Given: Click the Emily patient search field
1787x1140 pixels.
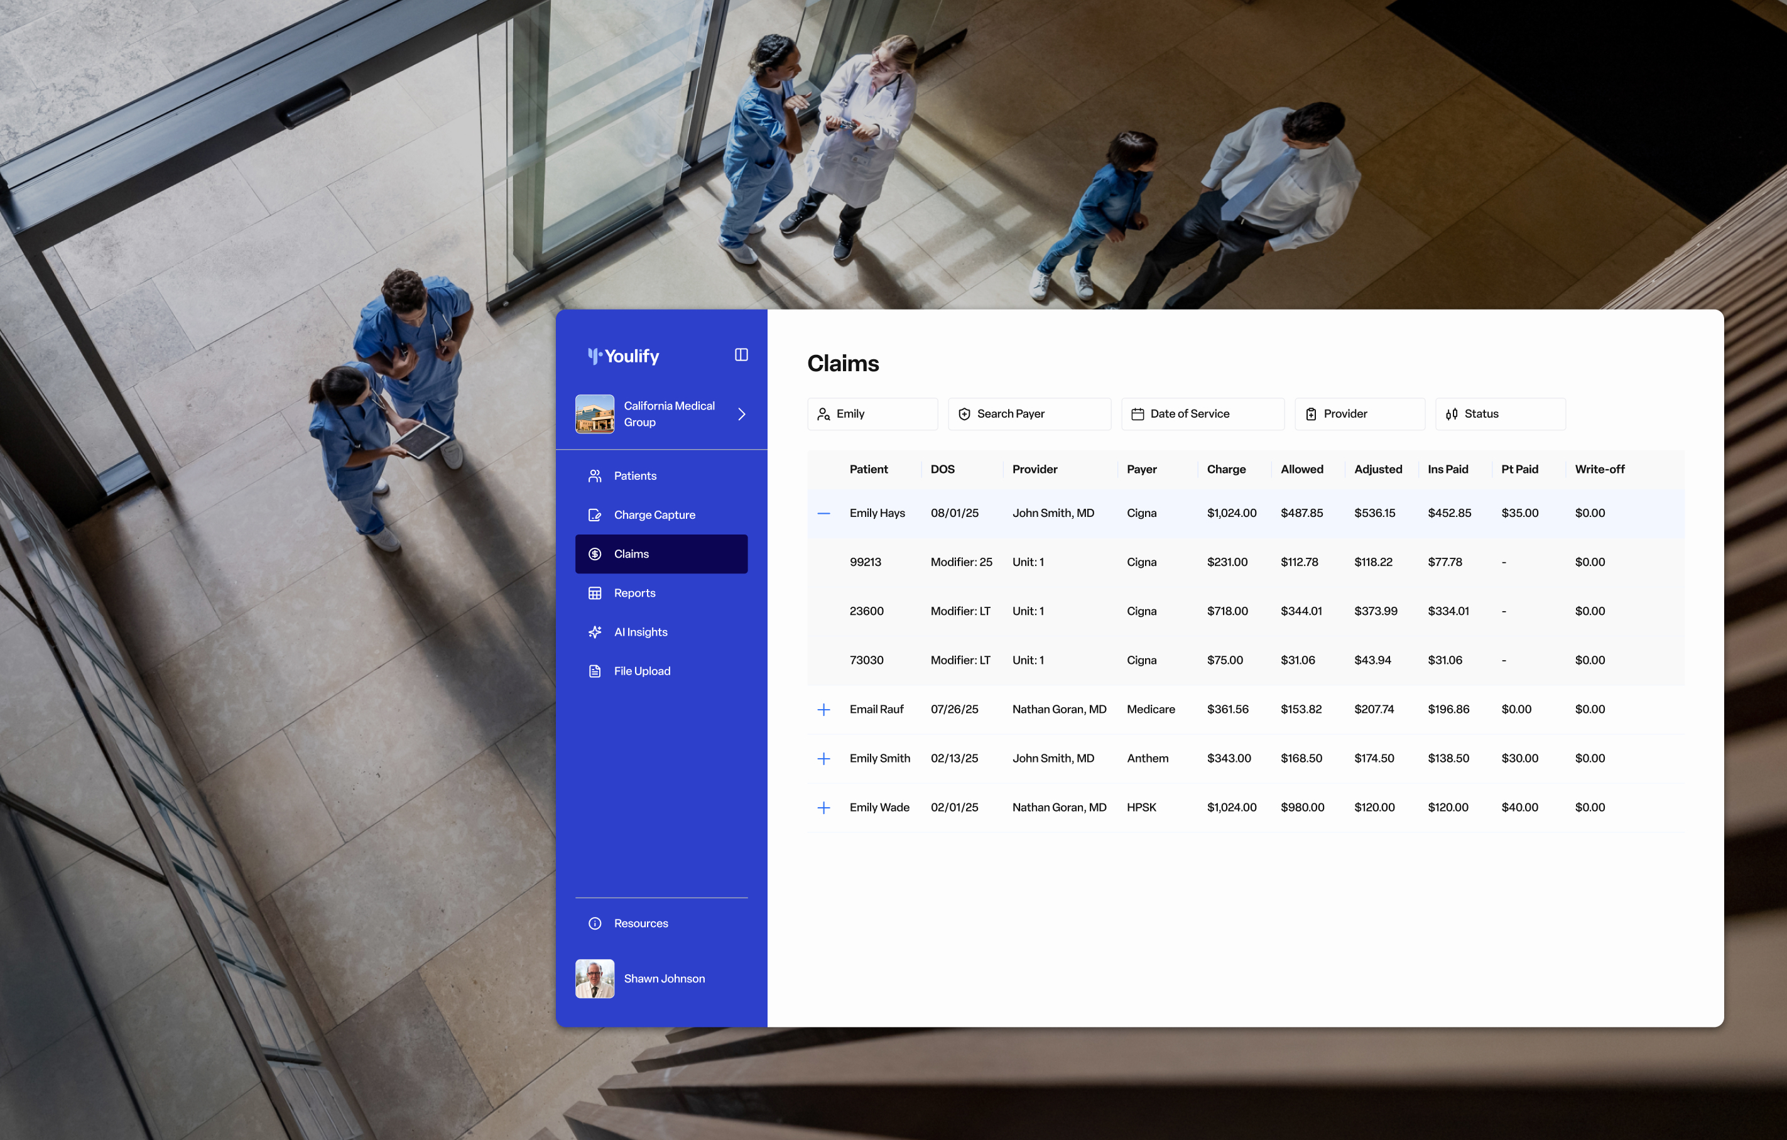Looking at the screenshot, I should (872, 414).
